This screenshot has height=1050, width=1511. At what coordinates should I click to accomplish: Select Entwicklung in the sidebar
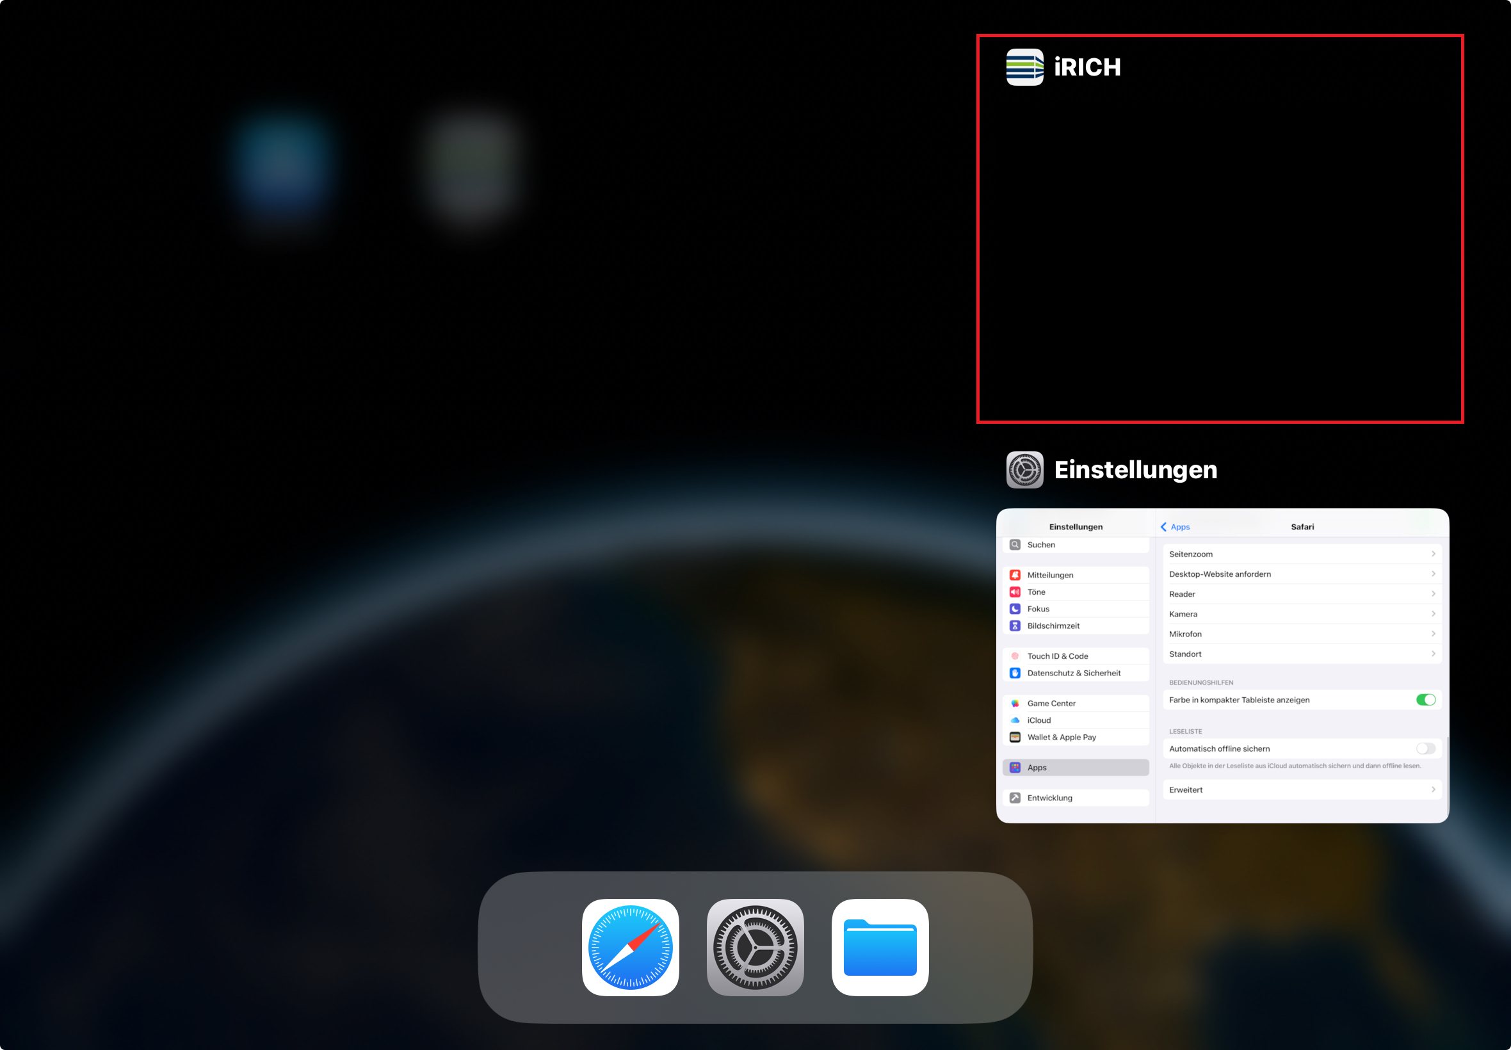(1015, 797)
